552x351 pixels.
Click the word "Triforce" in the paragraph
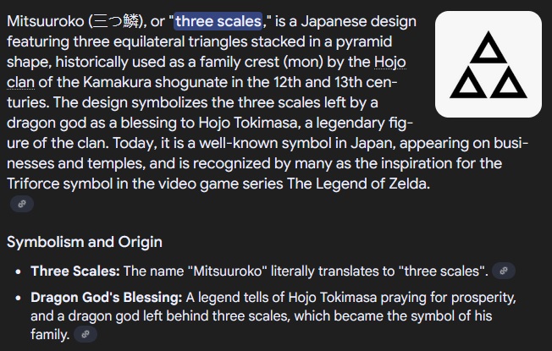click(x=33, y=184)
